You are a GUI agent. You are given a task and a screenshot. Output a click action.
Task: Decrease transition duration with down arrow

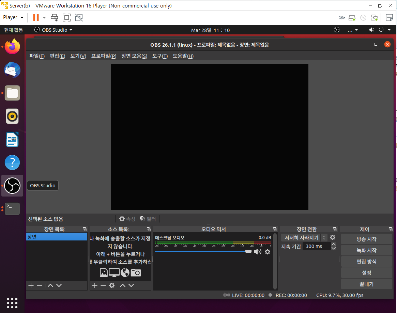334,248
